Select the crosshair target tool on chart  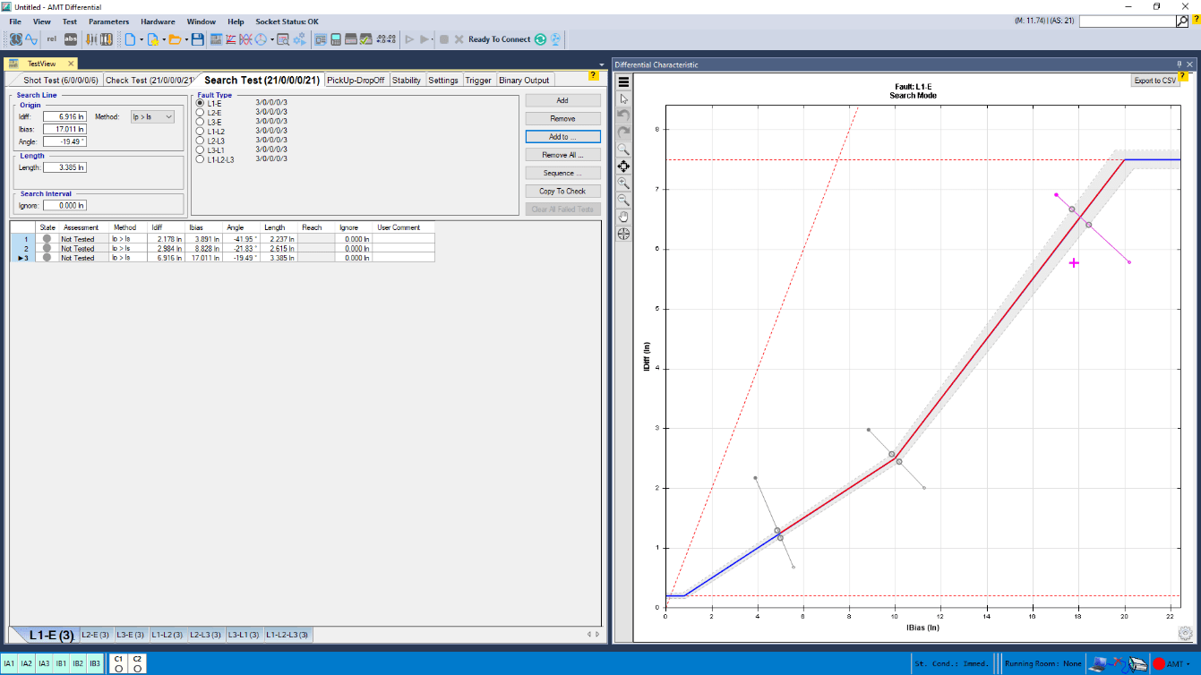(x=623, y=234)
